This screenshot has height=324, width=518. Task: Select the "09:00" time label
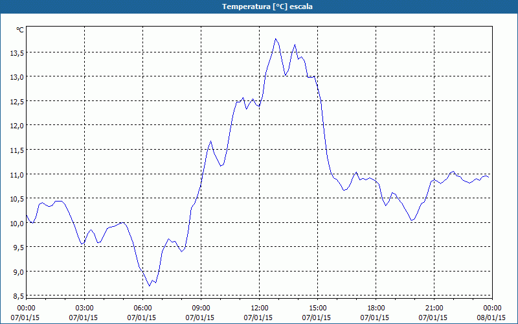pyautogui.click(x=201, y=308)
